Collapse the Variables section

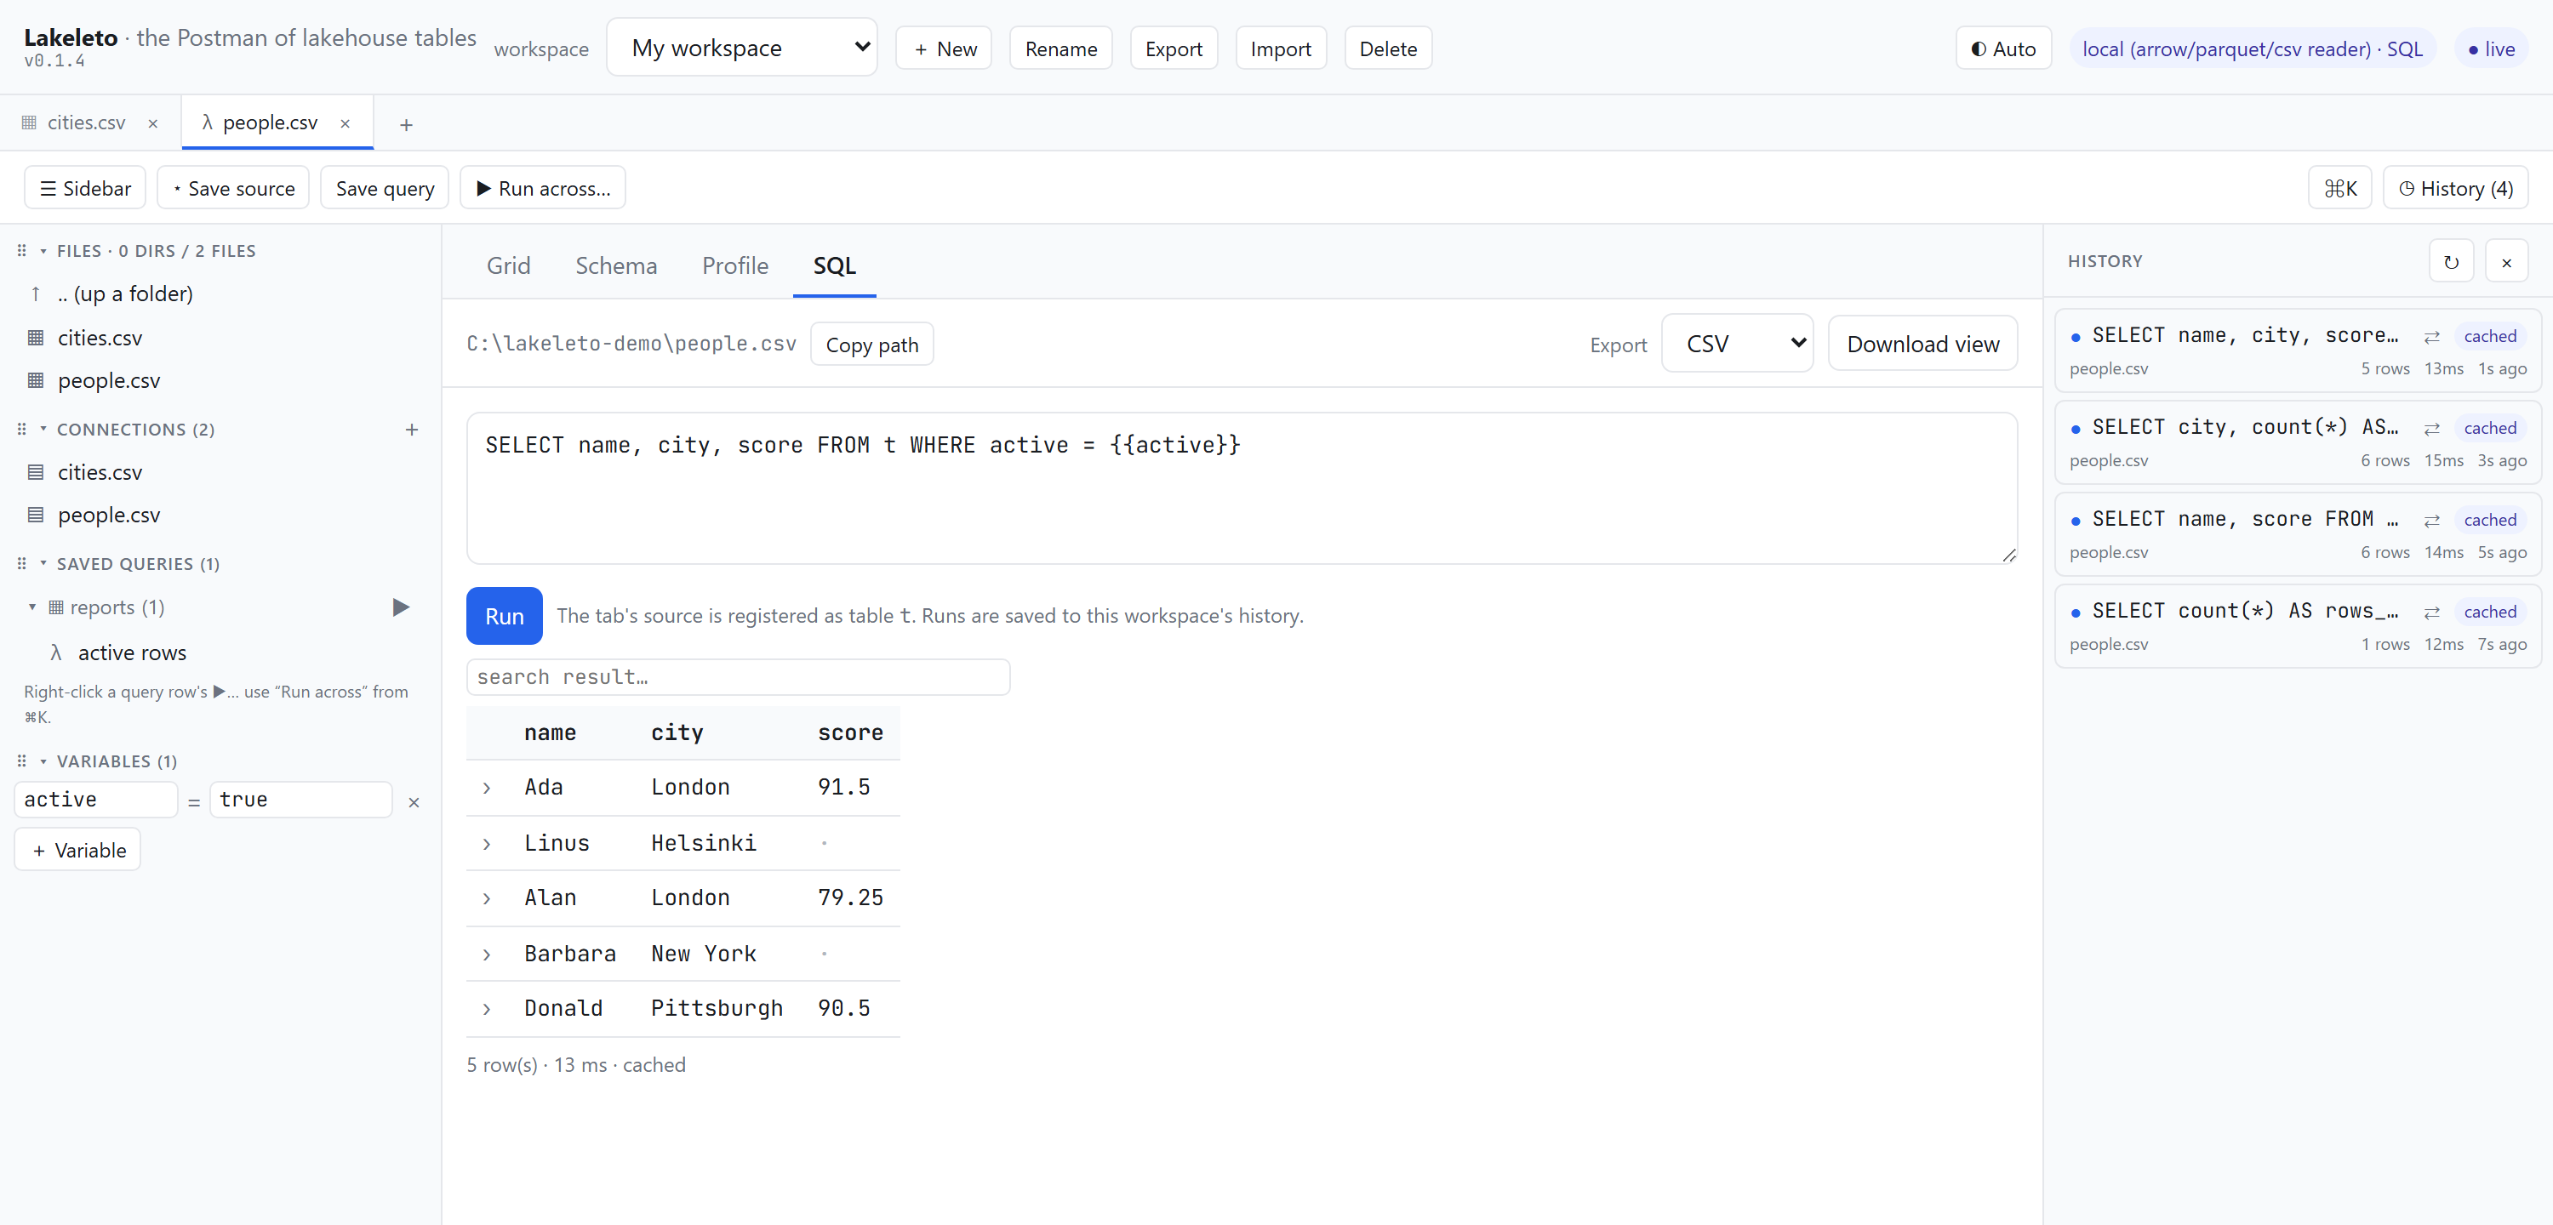[x=43, y=761]
